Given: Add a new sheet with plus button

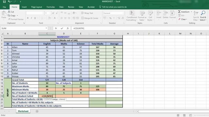Looking at the screenshot, I should pyautogui.click(x=37, y=111).
